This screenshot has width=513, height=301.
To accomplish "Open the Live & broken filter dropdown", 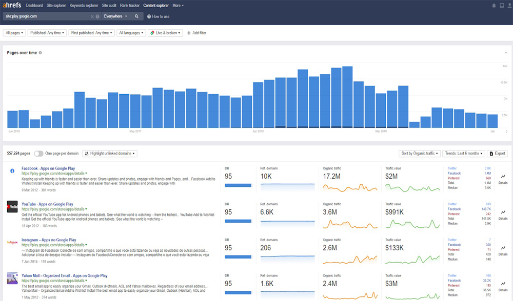I will (165, 33).
